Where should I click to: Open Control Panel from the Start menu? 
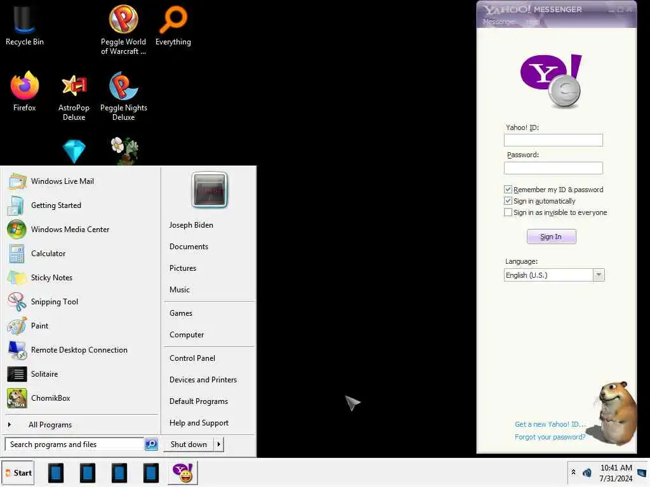coord(192,358)
